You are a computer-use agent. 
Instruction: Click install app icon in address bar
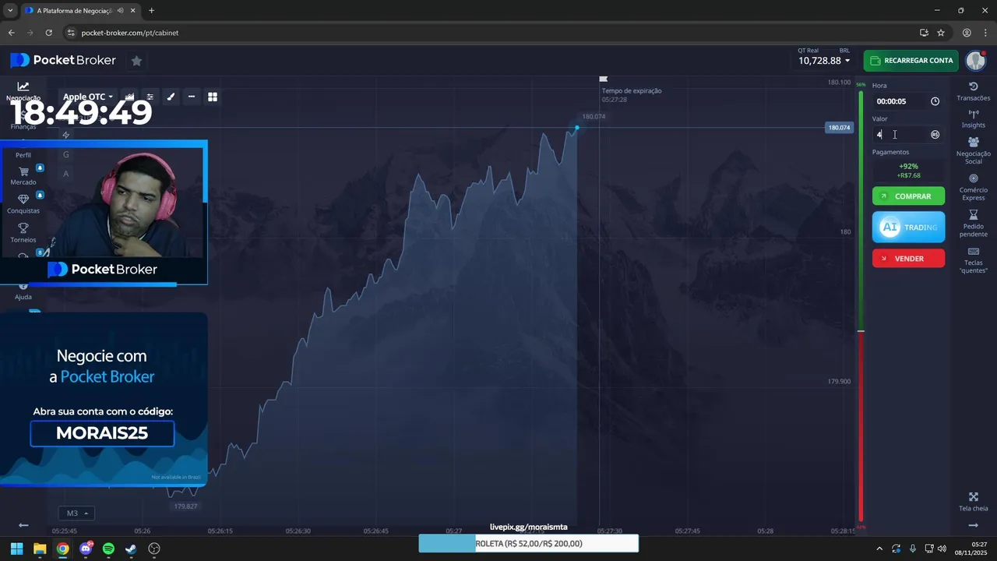click(924, 33)
